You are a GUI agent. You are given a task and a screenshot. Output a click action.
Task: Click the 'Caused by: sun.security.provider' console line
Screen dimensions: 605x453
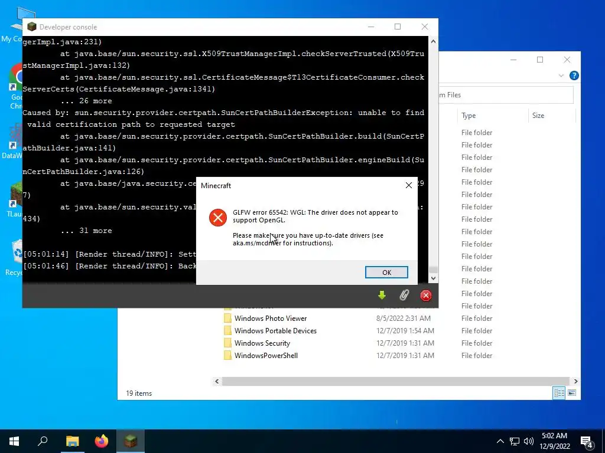(x=223, y=118)
